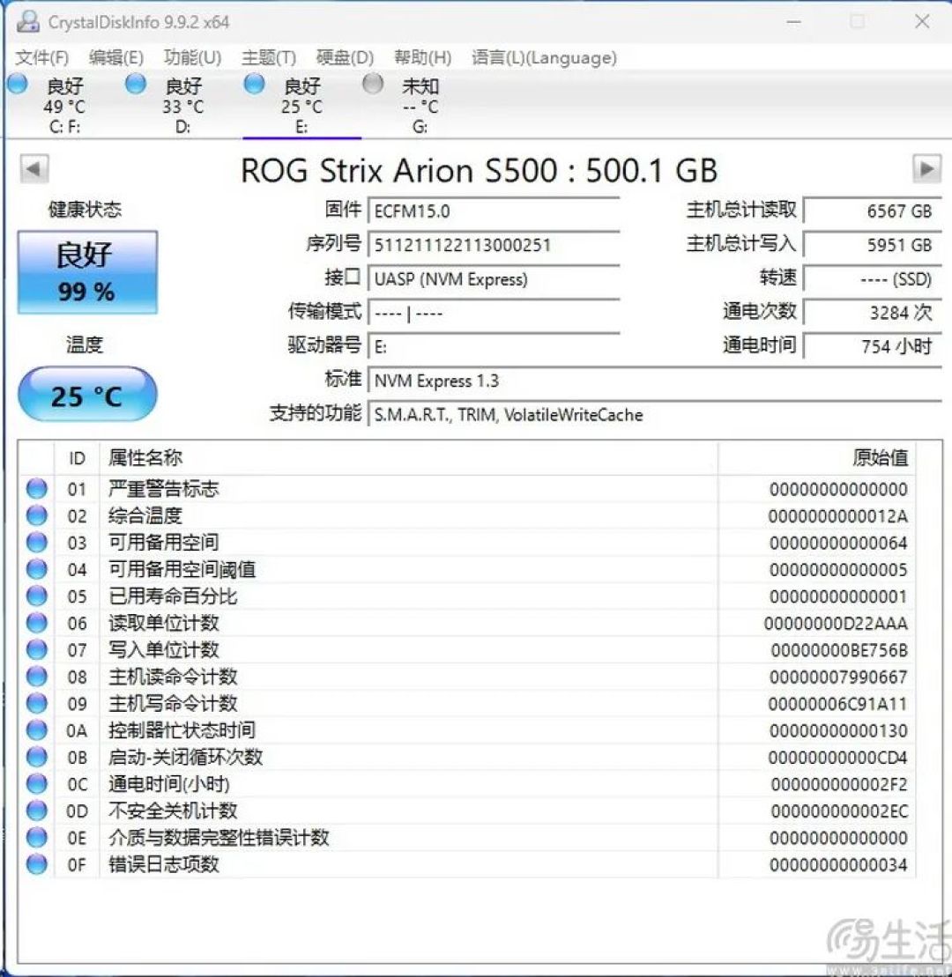Click the supported features field with TRIM
Image resolution: width=952 pixels, height=977 pixels.
tap(655, 415)
